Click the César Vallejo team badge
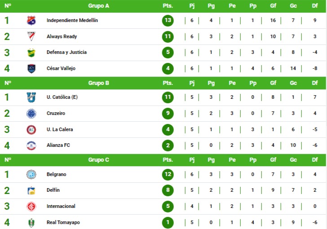327x229 pixels. [31, 69]
